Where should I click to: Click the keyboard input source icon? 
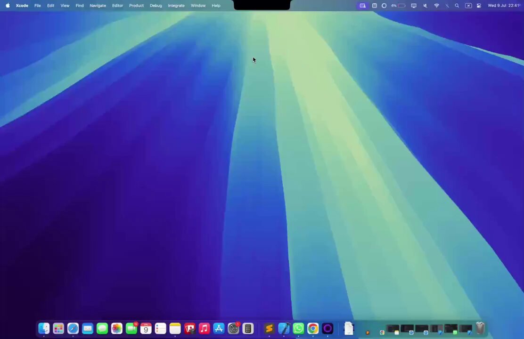(x=468, y=5)
